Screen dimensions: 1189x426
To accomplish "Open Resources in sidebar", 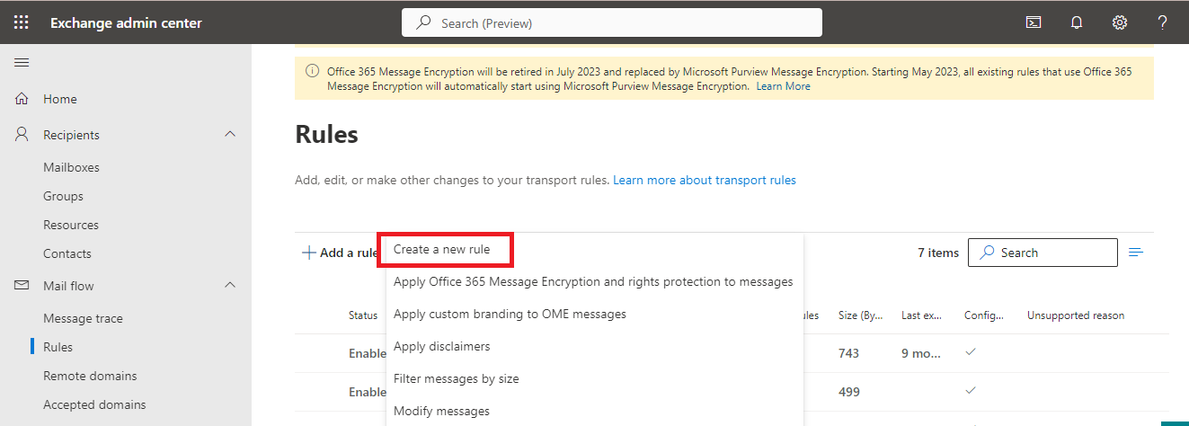I will coord(71,225).
